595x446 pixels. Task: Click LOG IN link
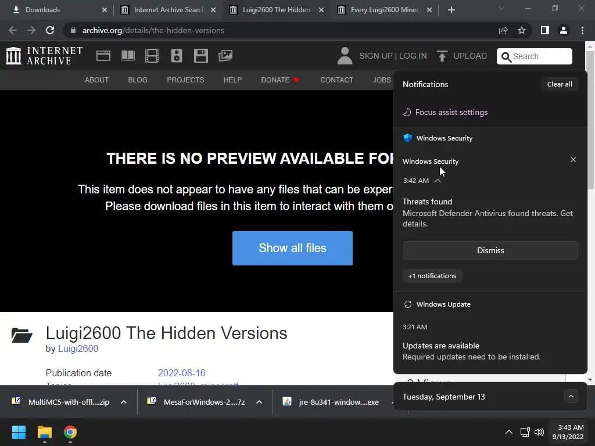coord(413,56)
